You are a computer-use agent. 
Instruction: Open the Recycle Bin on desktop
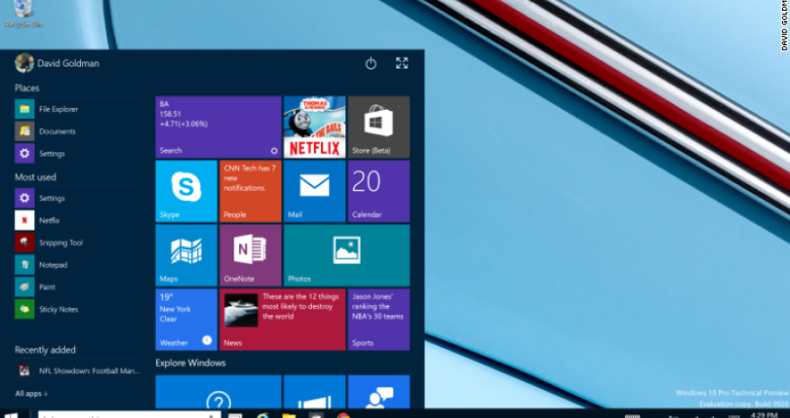tap(23, 14)
